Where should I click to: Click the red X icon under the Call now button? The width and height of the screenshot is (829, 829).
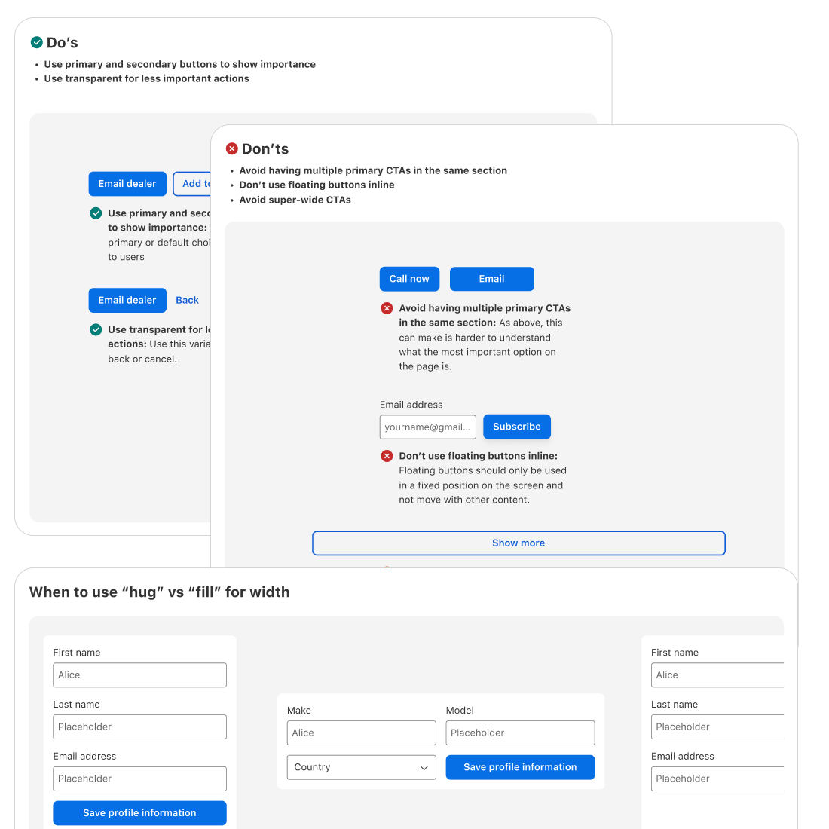coord(387,308)
